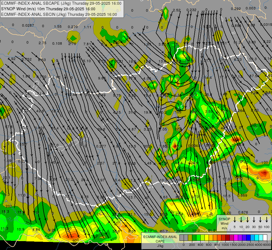This screenshot has width=272, height=250.
Task: Click the map value 57.8
Action: (9, 127)
